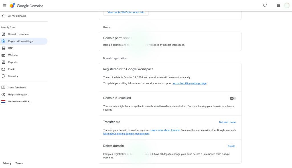Click the Registration settings gear icon
This screenshot has width=292, height=168.
point(3,41)
